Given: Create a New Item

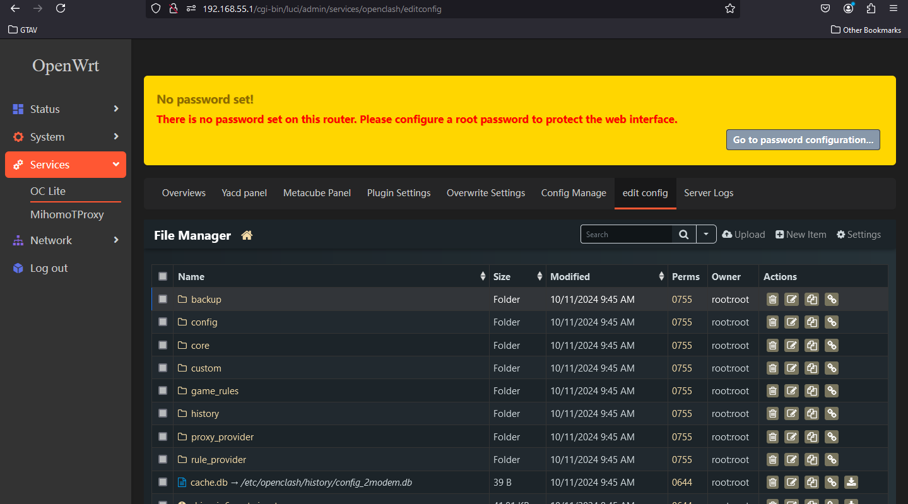Looking at the screenshot, I should click(801, 235).
